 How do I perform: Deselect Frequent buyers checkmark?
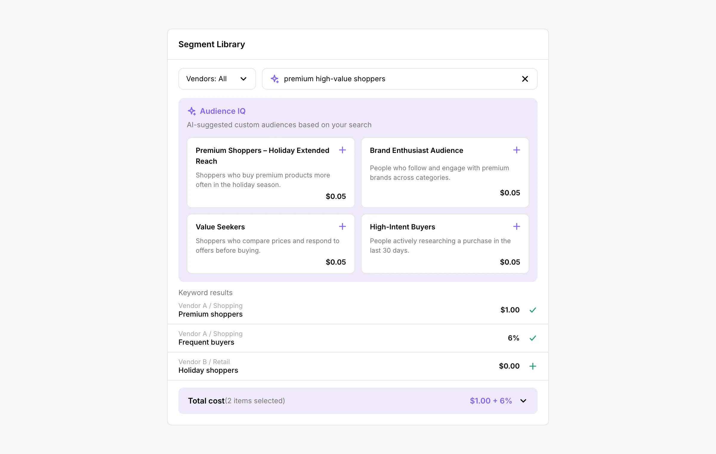click(x=533, y=338)
